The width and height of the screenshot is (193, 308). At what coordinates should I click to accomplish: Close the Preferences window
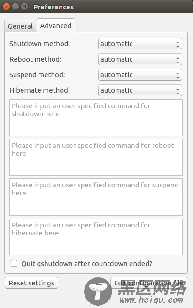[6, 7]
